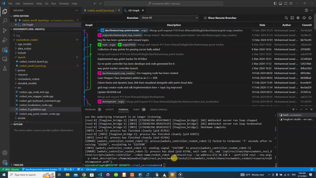The width and height of the screenshot is (316, 178).
Task: Open Manage gear in activity bar
Action: click(5, 162)
